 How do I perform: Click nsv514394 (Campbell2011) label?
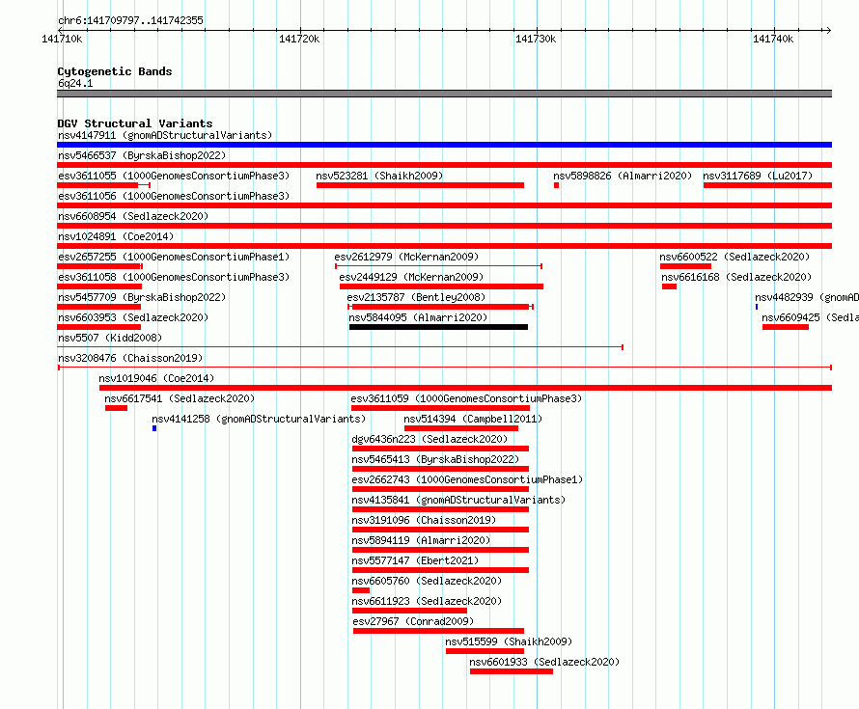tap(473, 419)
